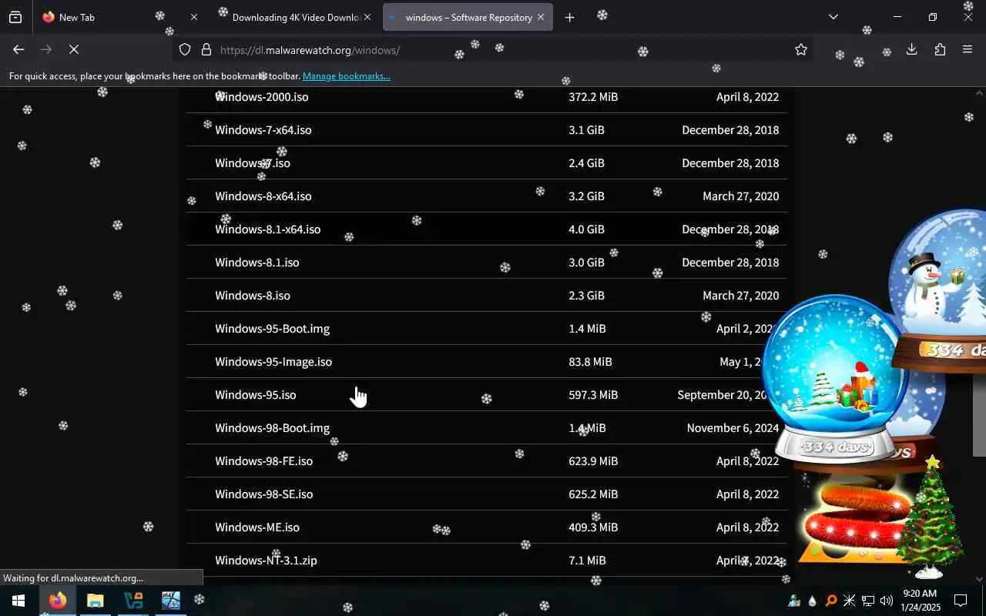Screen dimensions: 986x616
Task: Open the fourth pinned taskbar app icon
Action: click(170, 601)
